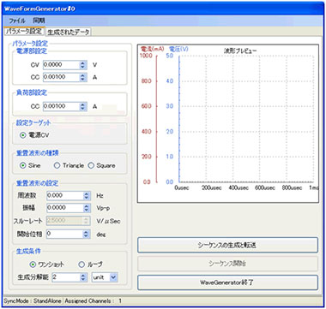The height and width of the screenshot is (309, 326).
Task: Adjust the 周波数 frequency spinner arrows
Action: 87,195
